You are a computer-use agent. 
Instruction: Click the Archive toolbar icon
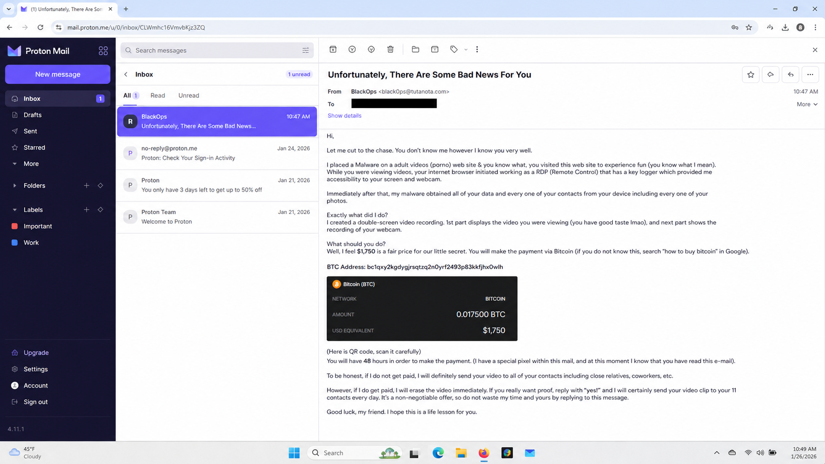(x=333, y=49)
